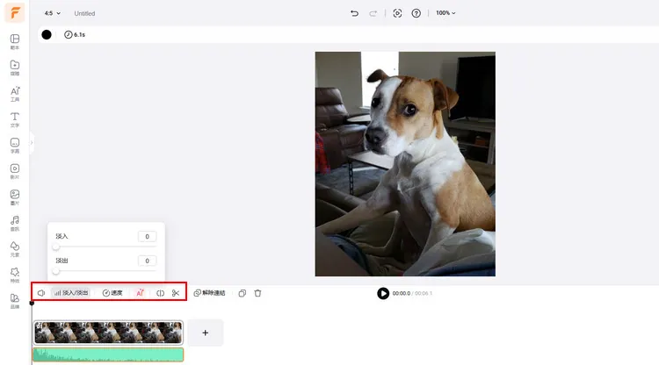Select the scissors cut tool
659x365 pixels.
pos(176,293)
